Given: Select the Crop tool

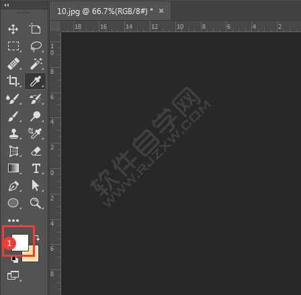Looking at the screenshot, I should tap(13, 81).
